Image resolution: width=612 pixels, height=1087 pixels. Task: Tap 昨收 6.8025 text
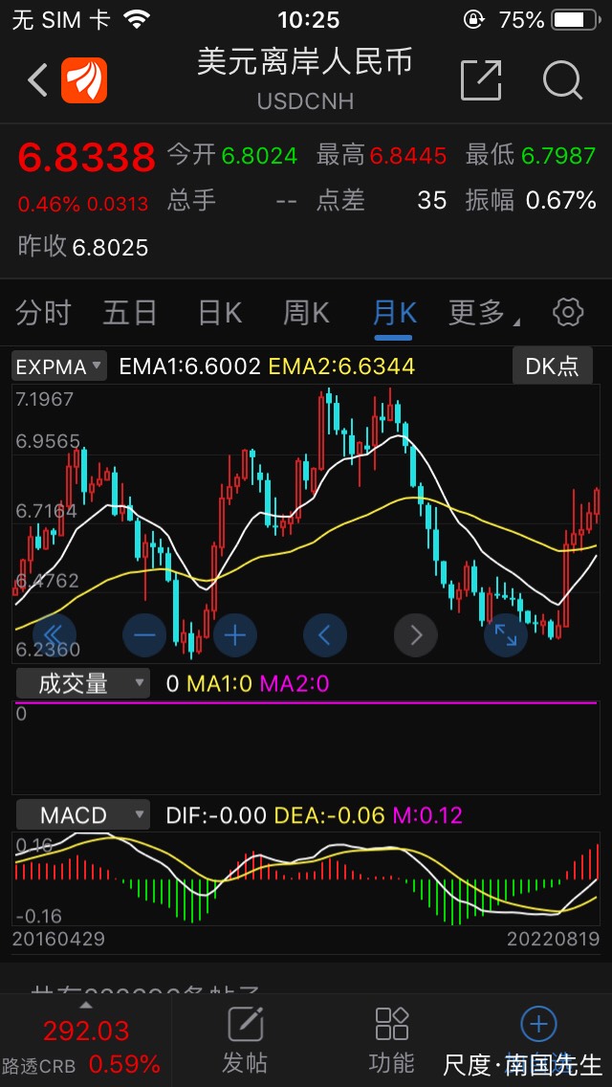pos(83,247)
